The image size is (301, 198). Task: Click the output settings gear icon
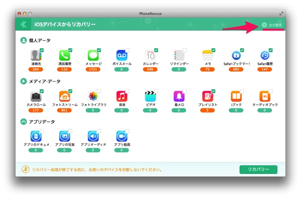tap(264, 25)
